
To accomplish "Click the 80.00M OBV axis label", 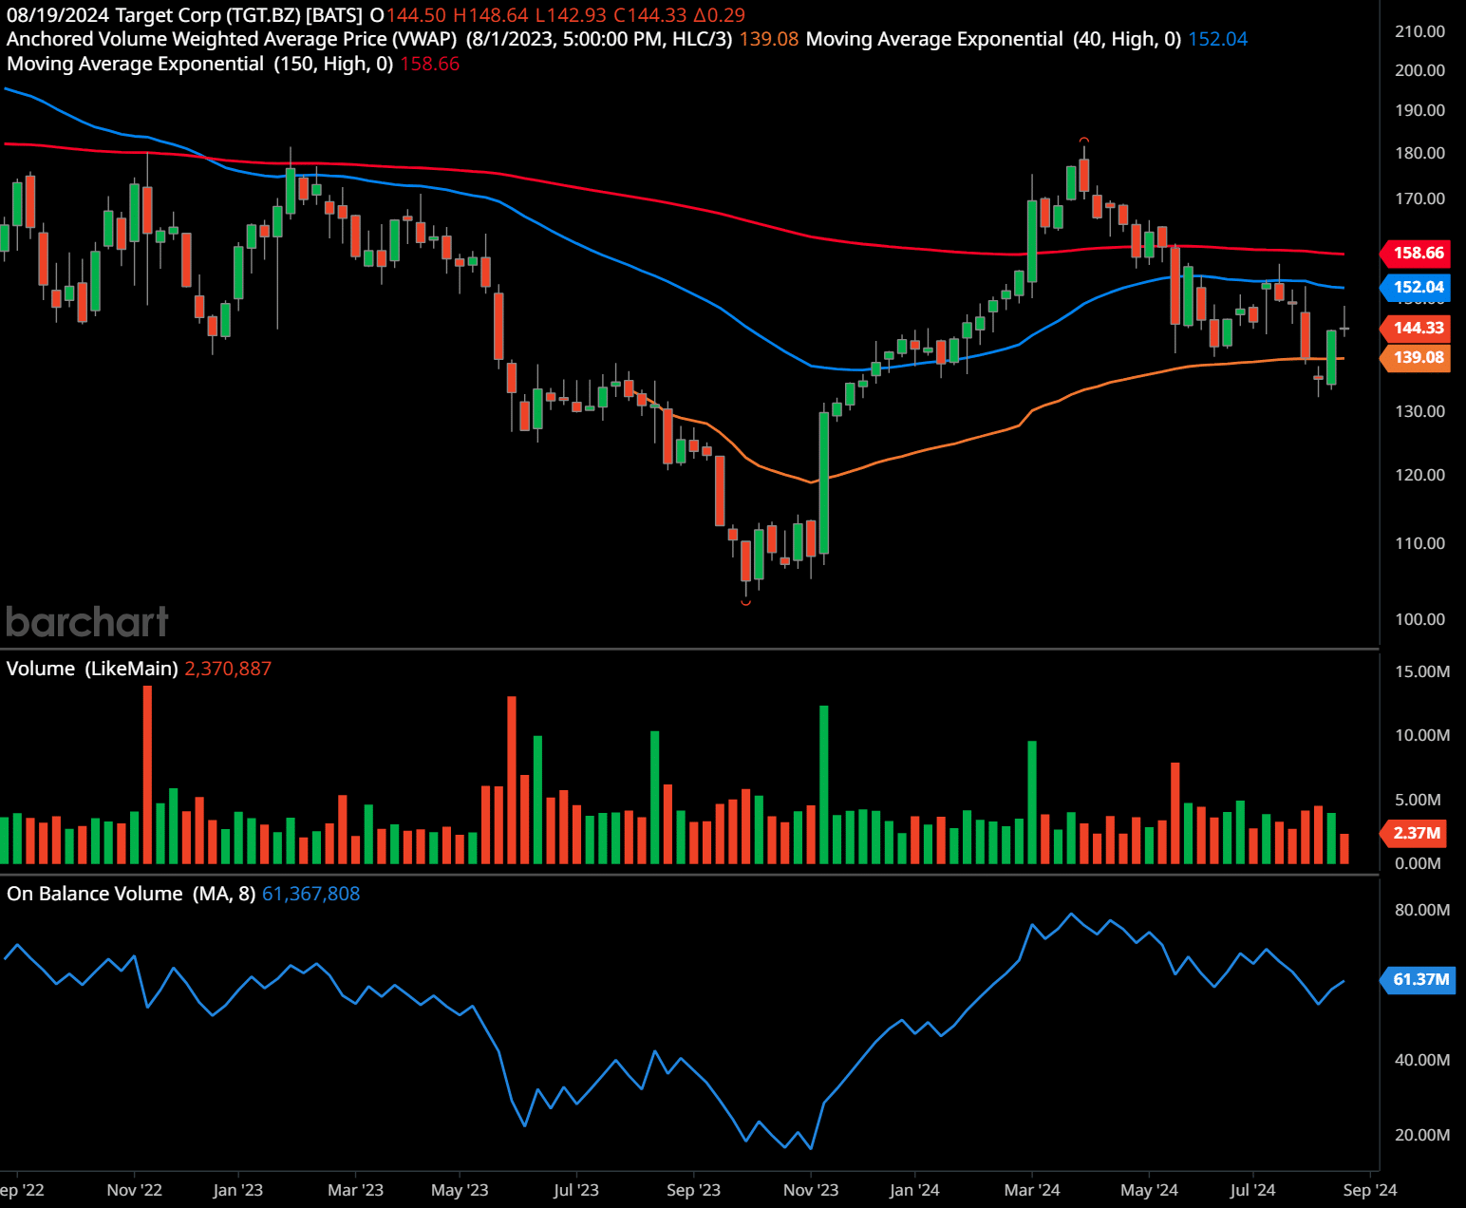I will click(1422, 910).
